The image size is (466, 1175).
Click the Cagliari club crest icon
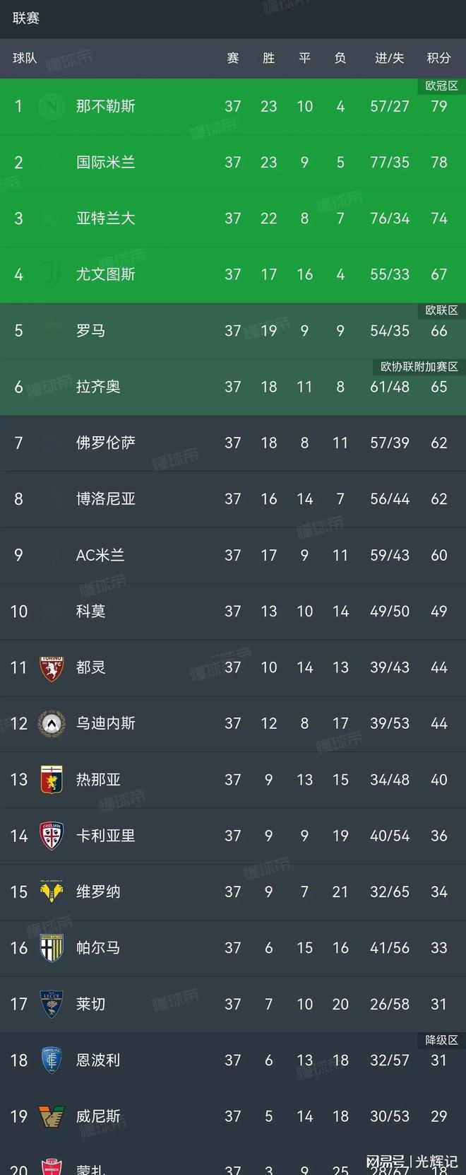52,836
